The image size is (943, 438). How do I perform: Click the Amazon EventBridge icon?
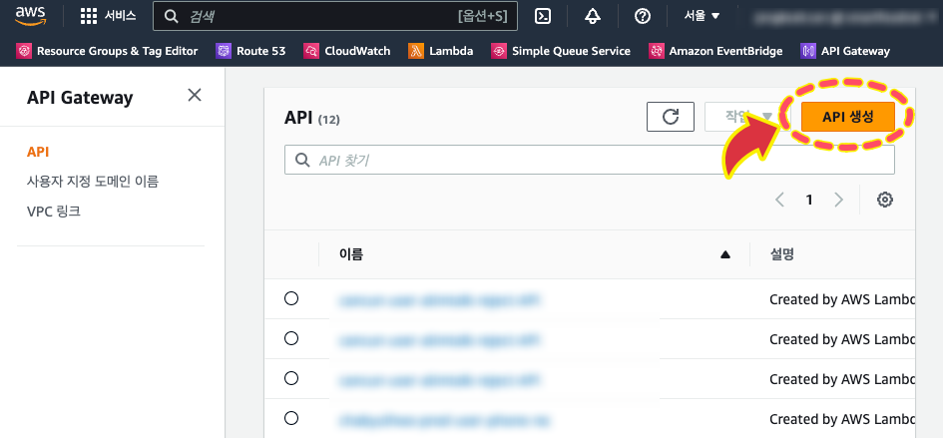[x=657, y=51]
